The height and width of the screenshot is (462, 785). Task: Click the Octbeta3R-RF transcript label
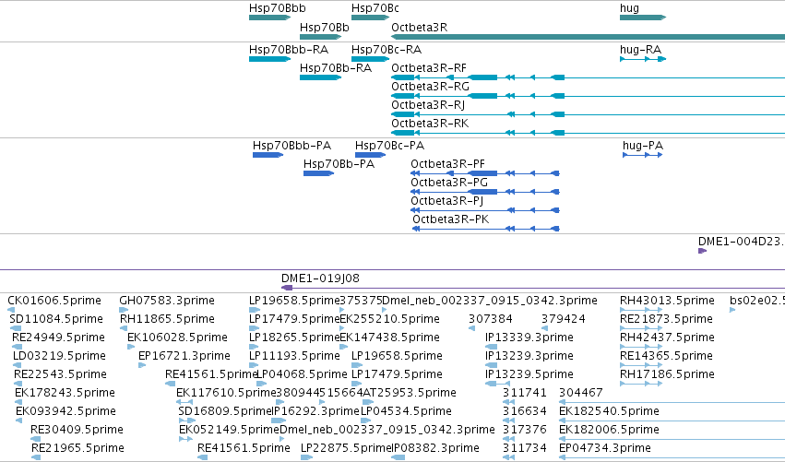(x=429, y=68)
